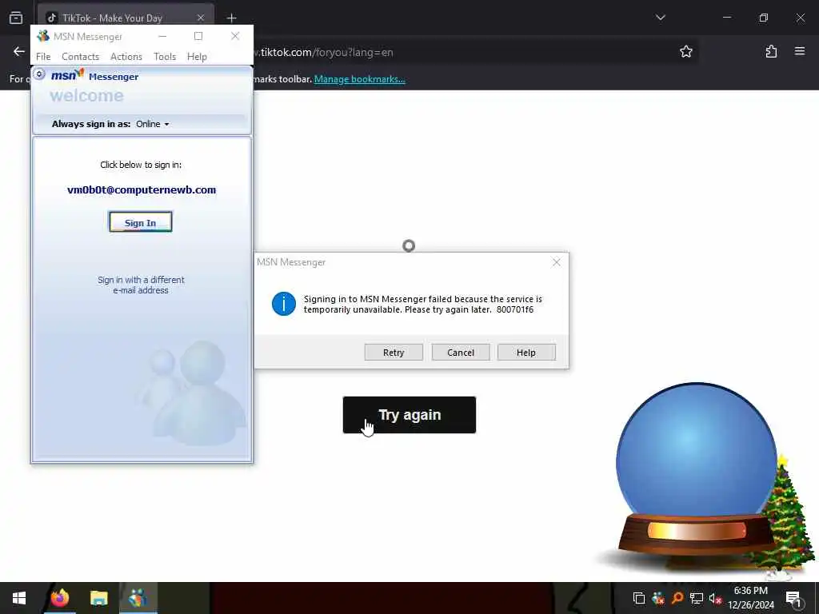Open a new tab with the plus icon
Image resolution: width=819 pixels, height=614 pixels.
[231, 18]
